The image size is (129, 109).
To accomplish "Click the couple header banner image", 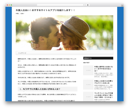I will point(64,33).
